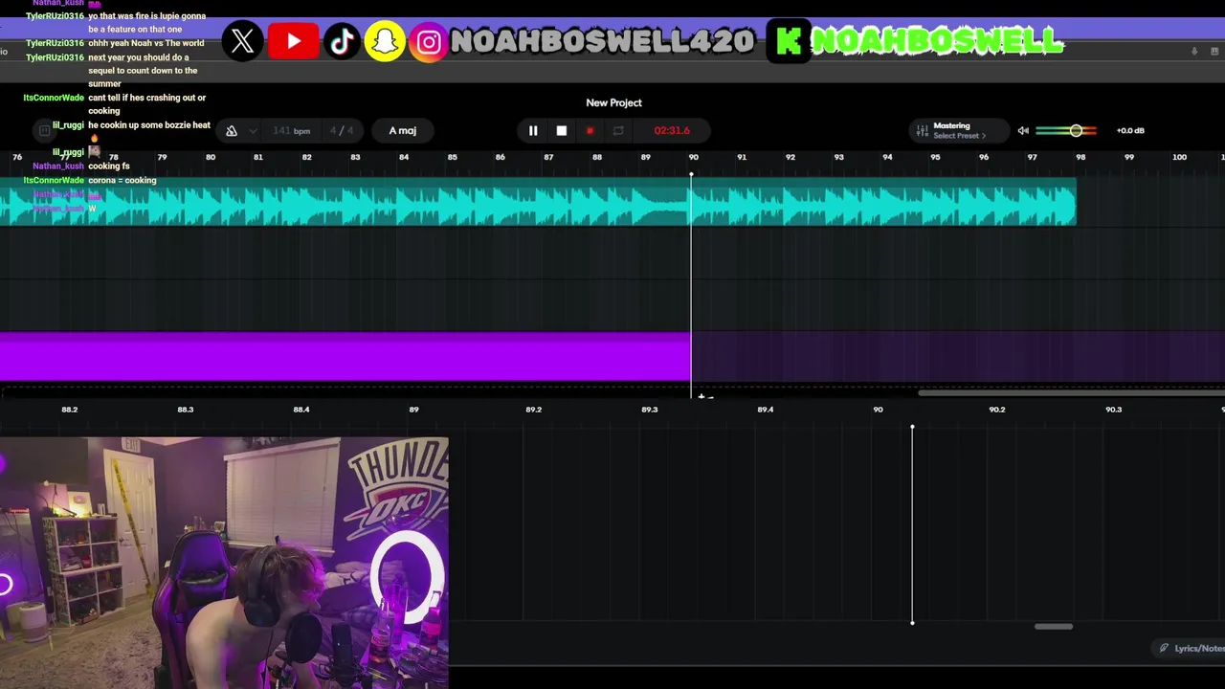
Task: Stop playback with the square stop button
Action: coord(562,130)
